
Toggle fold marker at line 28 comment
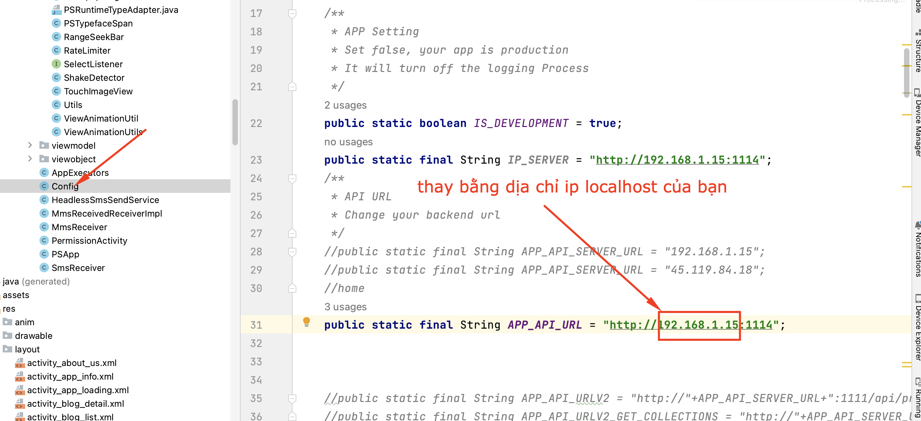292,252
